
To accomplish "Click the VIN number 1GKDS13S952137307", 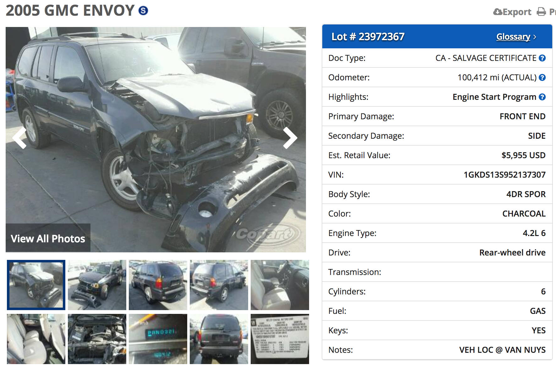I will pos(504,175).
